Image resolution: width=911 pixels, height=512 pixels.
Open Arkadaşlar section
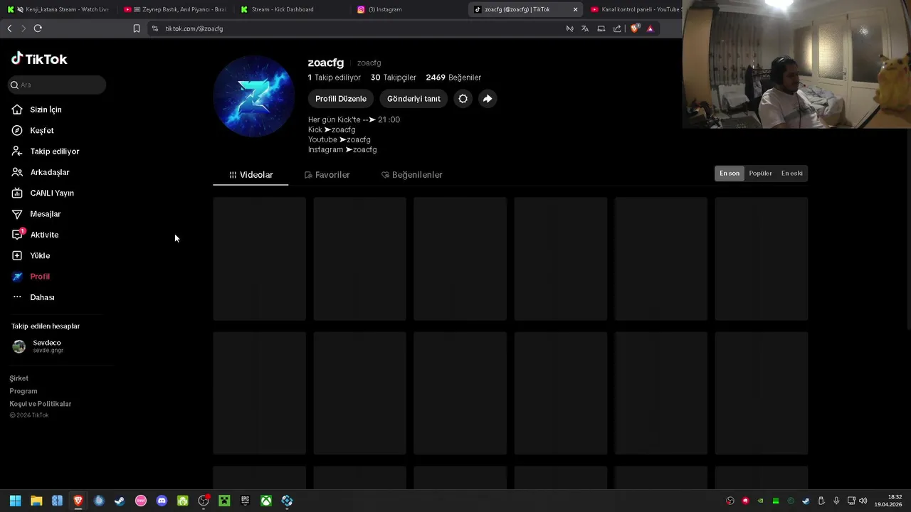(41, 172)
